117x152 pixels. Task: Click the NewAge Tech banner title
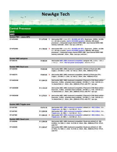coord(56,14)
